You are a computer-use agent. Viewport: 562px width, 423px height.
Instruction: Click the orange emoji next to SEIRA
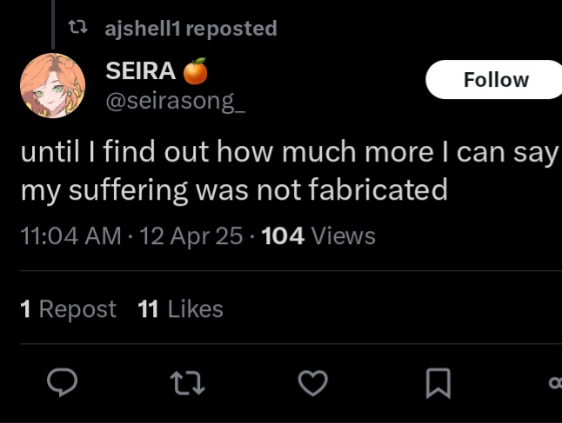coord(196,71)
